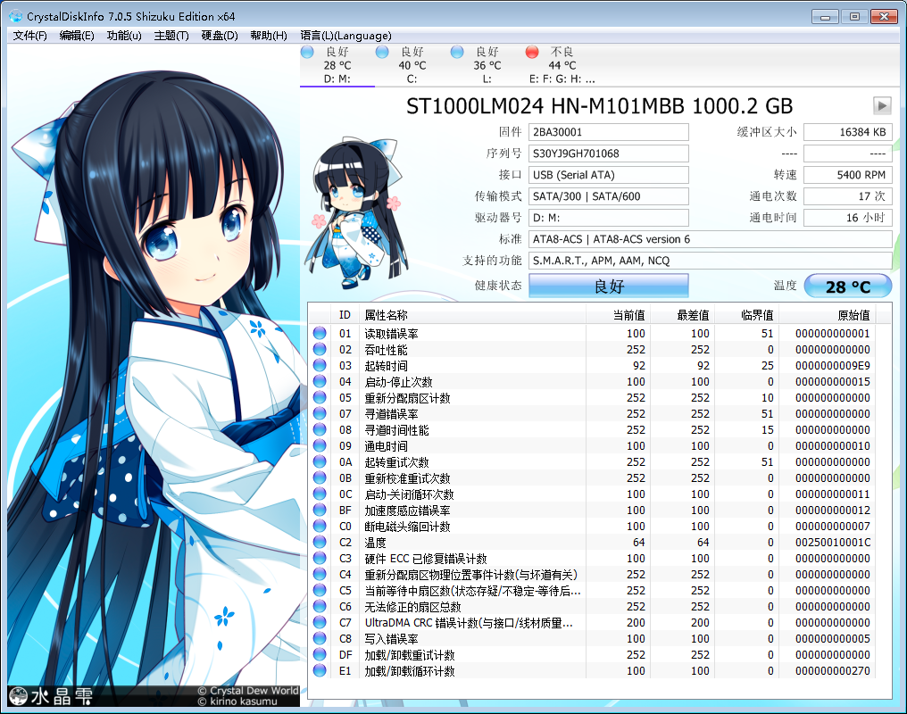This screenshot has height=714, width=907.
Task: Click the serial number field S30YJ9GH701068
Action: (609, 154)
